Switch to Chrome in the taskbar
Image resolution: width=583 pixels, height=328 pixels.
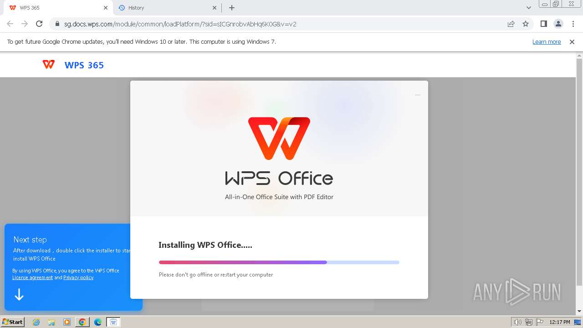(x=82, y=322)
